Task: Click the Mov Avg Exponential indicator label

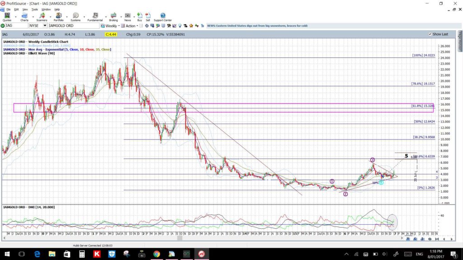Action: pos(57,50)
